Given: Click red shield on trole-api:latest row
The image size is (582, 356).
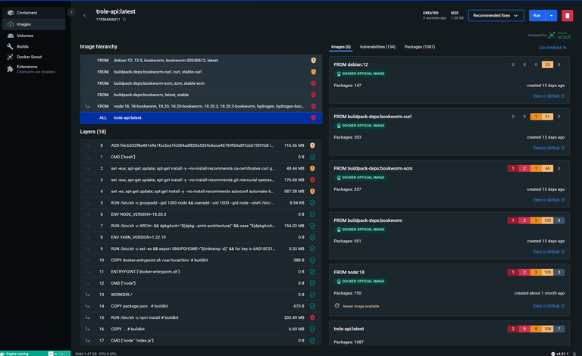Looking at the screenshot, I should coord(313,117).
